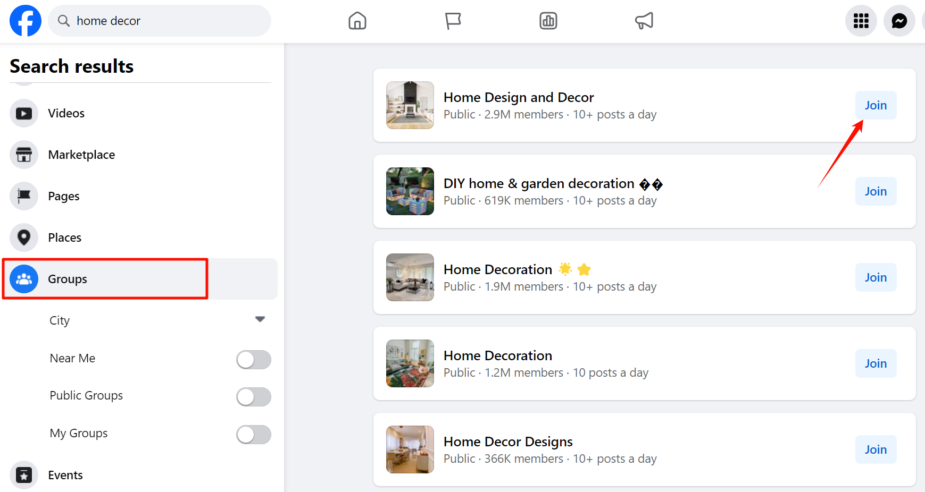
Task: Open the insights chart icon in top bar
Action: tap(548, 21)
